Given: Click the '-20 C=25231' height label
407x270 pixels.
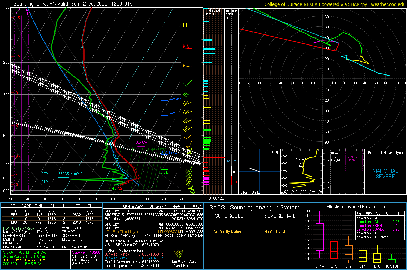Looking at the screenshot, I should coord(171,113).
